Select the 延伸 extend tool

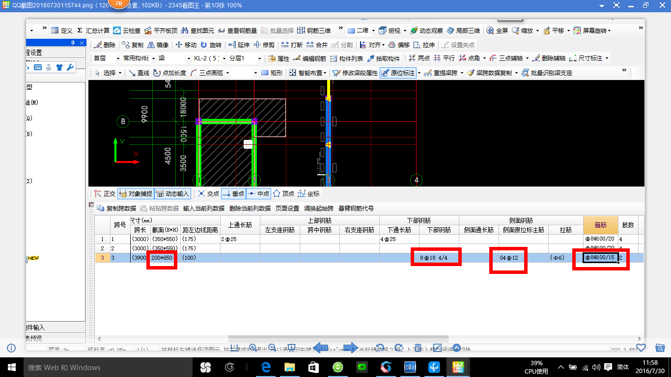(239, 45)
